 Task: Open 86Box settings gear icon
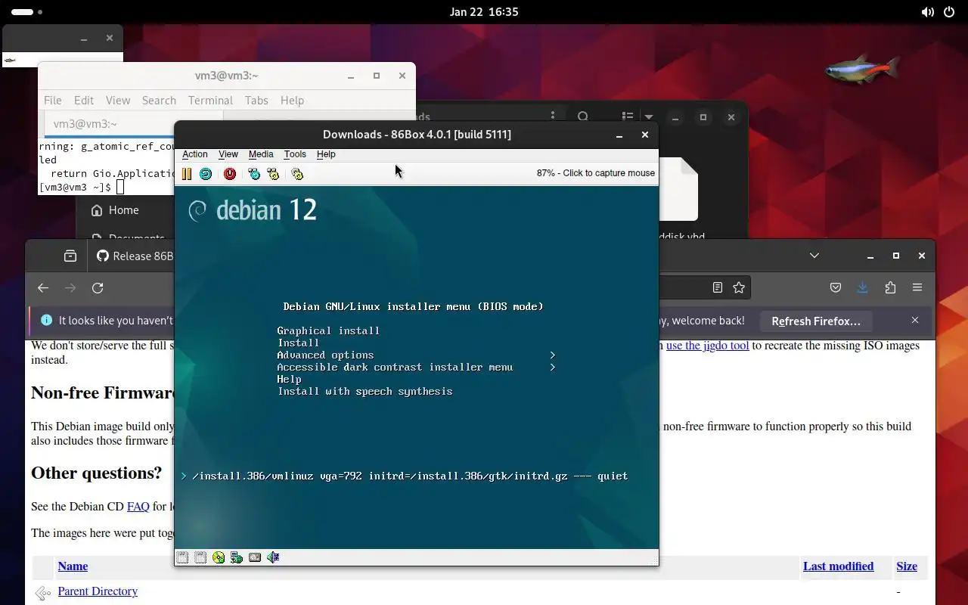click(297, 174)
